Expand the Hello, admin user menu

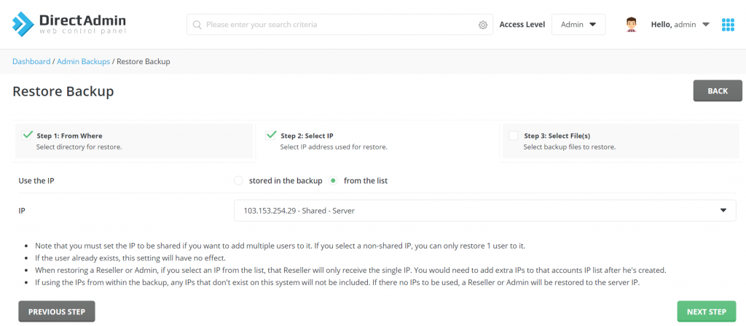click(x=680, y=25)
